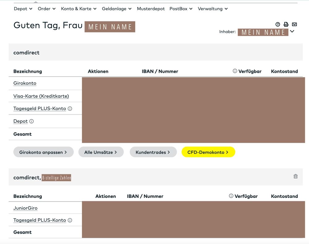The image size is (309, 244).
Task: Click info icon beside lower Tagesgeld PLUS-Konto
Action: tap(70, 220)
